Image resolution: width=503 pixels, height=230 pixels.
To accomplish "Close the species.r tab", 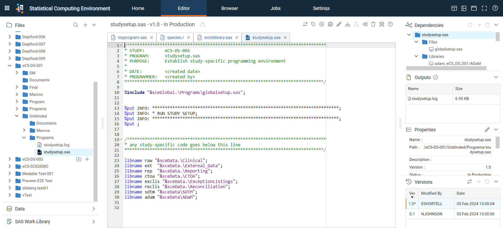I will pos(189,38).
